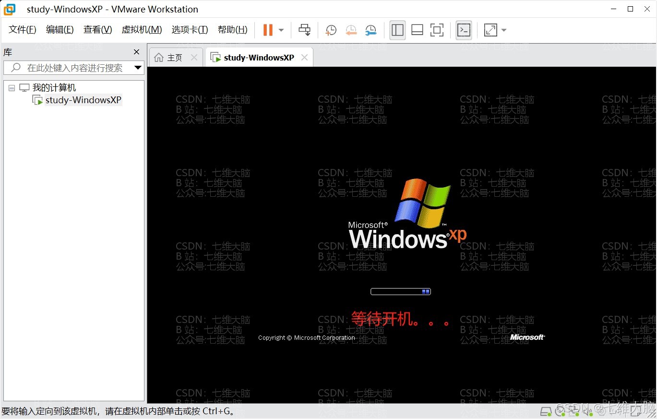Collapse the 我的计算机 tree node
The image size is (657, 419).
tap(12, 88)
